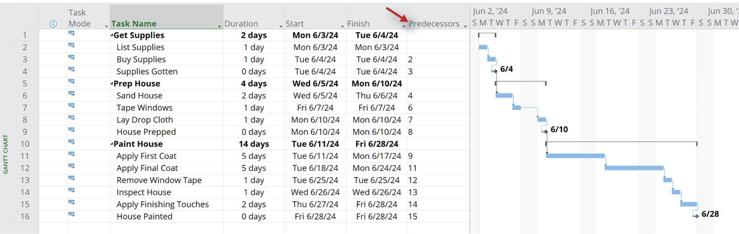
Task: Select the 6/4 milestone diamond in chart
Action: pyautogui.click(x=495, y=71)
